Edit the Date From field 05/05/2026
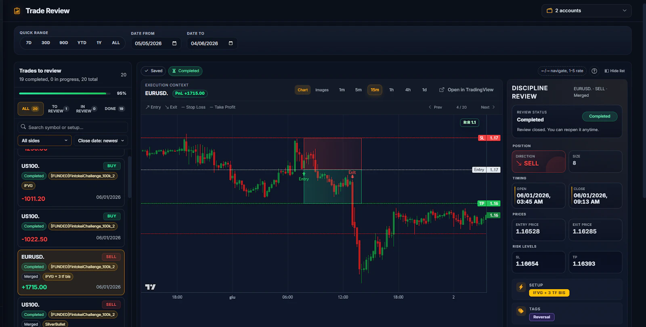 [156, 43]
